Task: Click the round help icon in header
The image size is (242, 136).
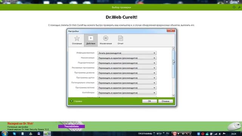Action: [x=234, y=7]
